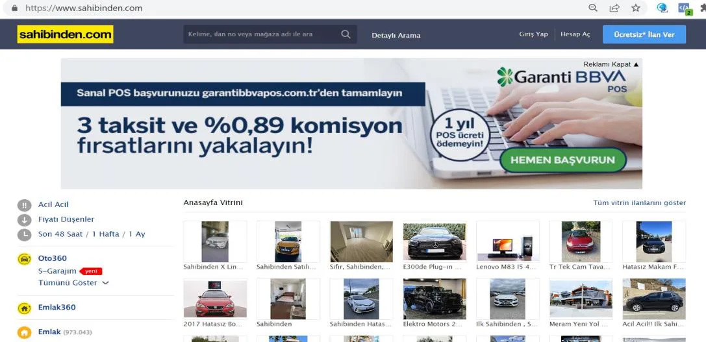Open the Oto360 section
Image resolution: width=706 pixels, height=342 pixels.
(52, 258)
